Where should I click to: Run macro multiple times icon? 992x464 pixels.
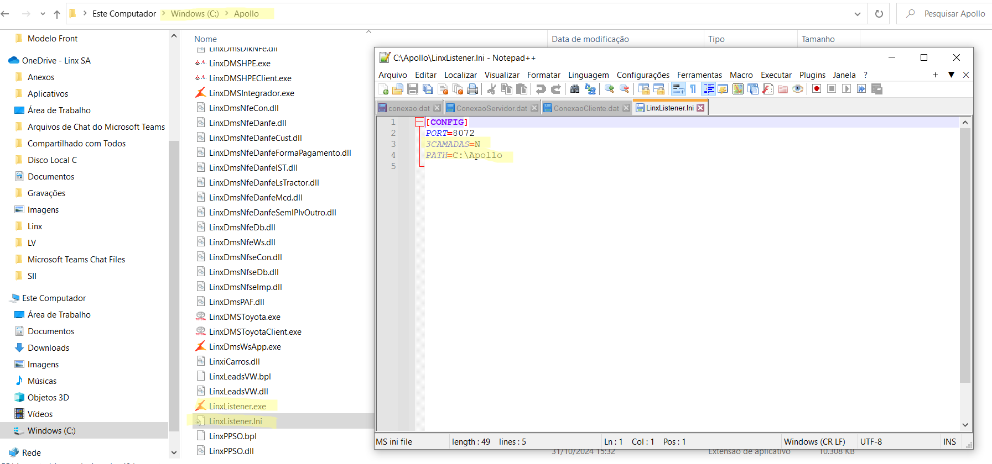861,89
